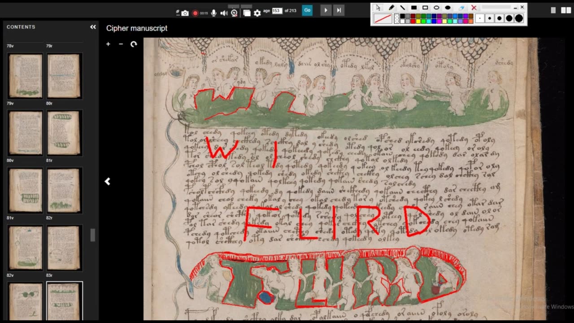Open the 82v page thumbnail
Viewport: 574px width, 323px height.
point(26,248)
